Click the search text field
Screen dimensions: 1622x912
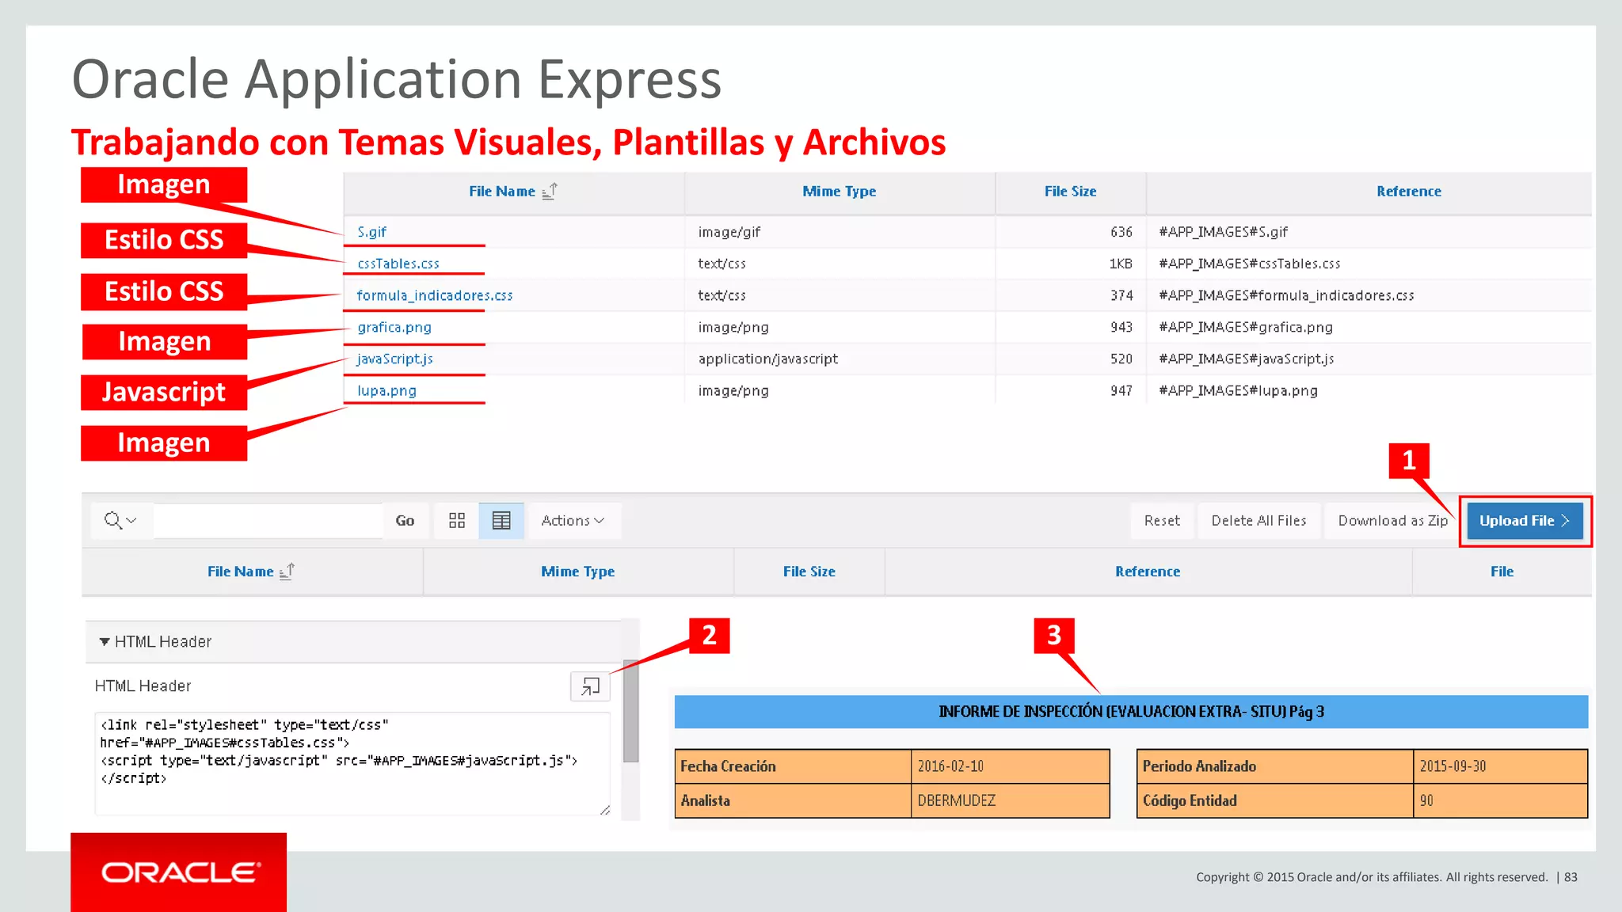click(268, 520)
